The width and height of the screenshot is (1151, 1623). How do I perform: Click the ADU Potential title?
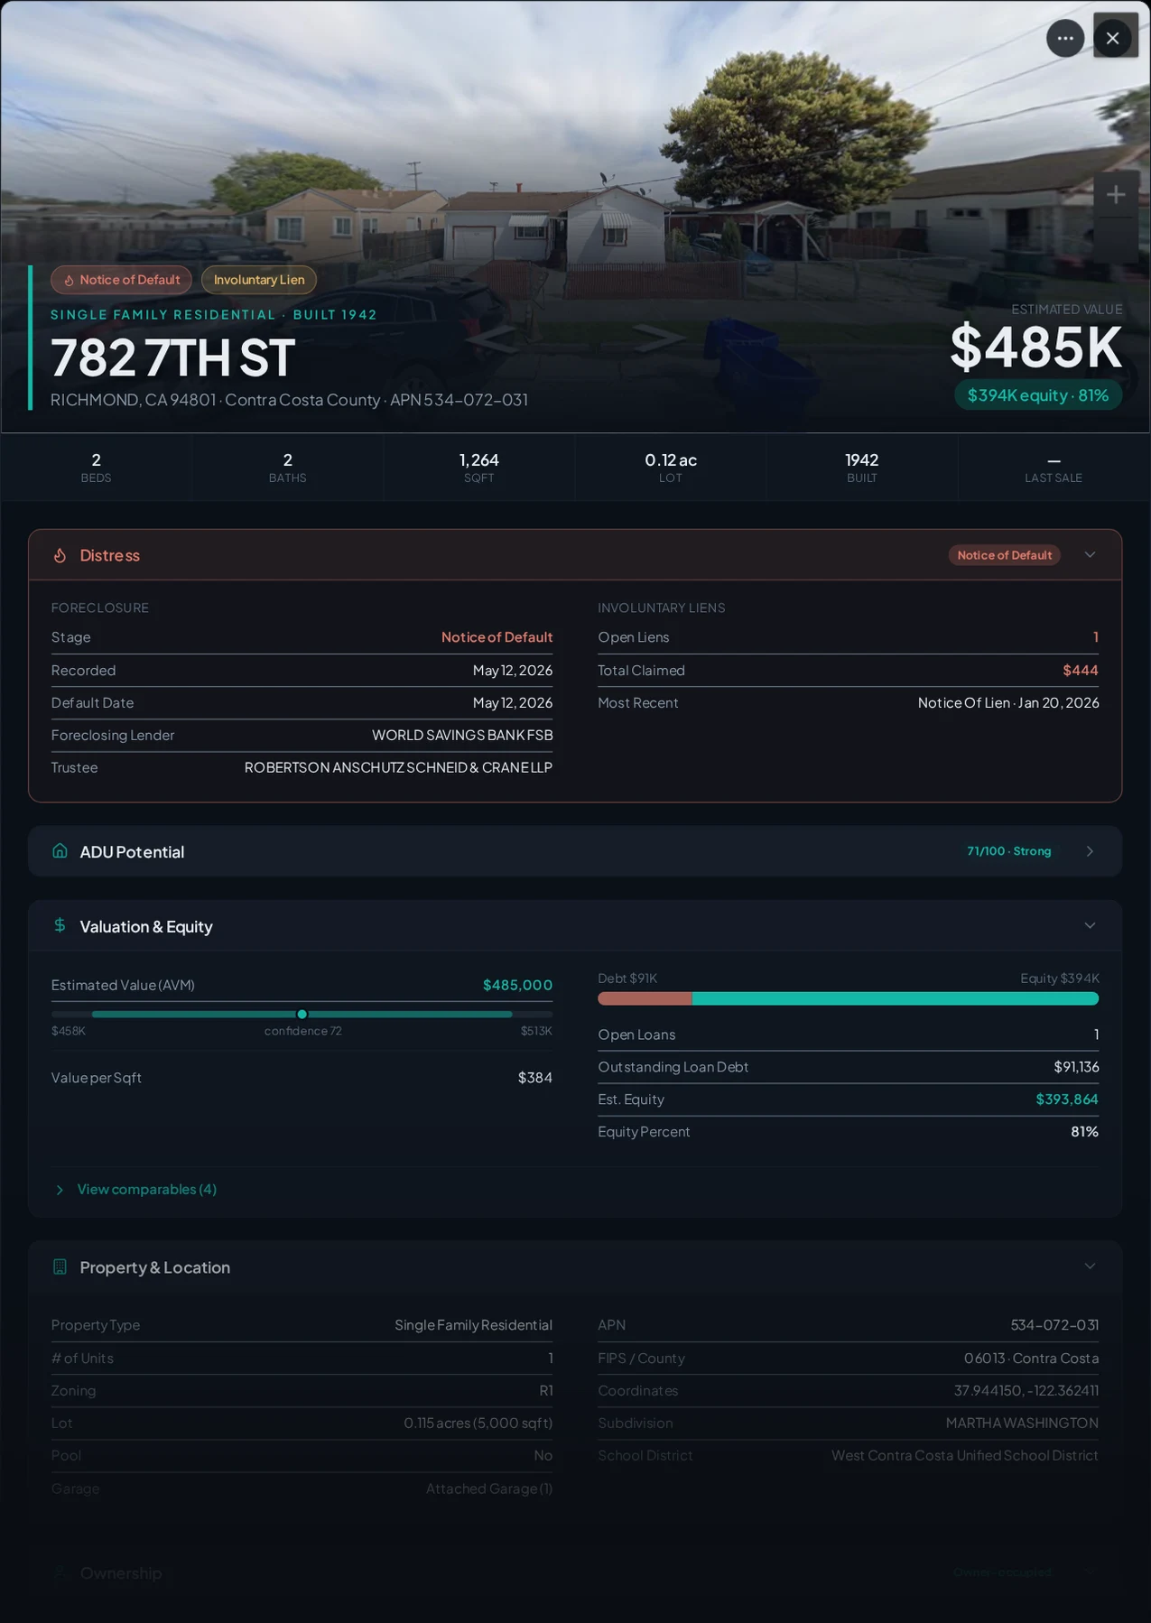coord(132,851)
